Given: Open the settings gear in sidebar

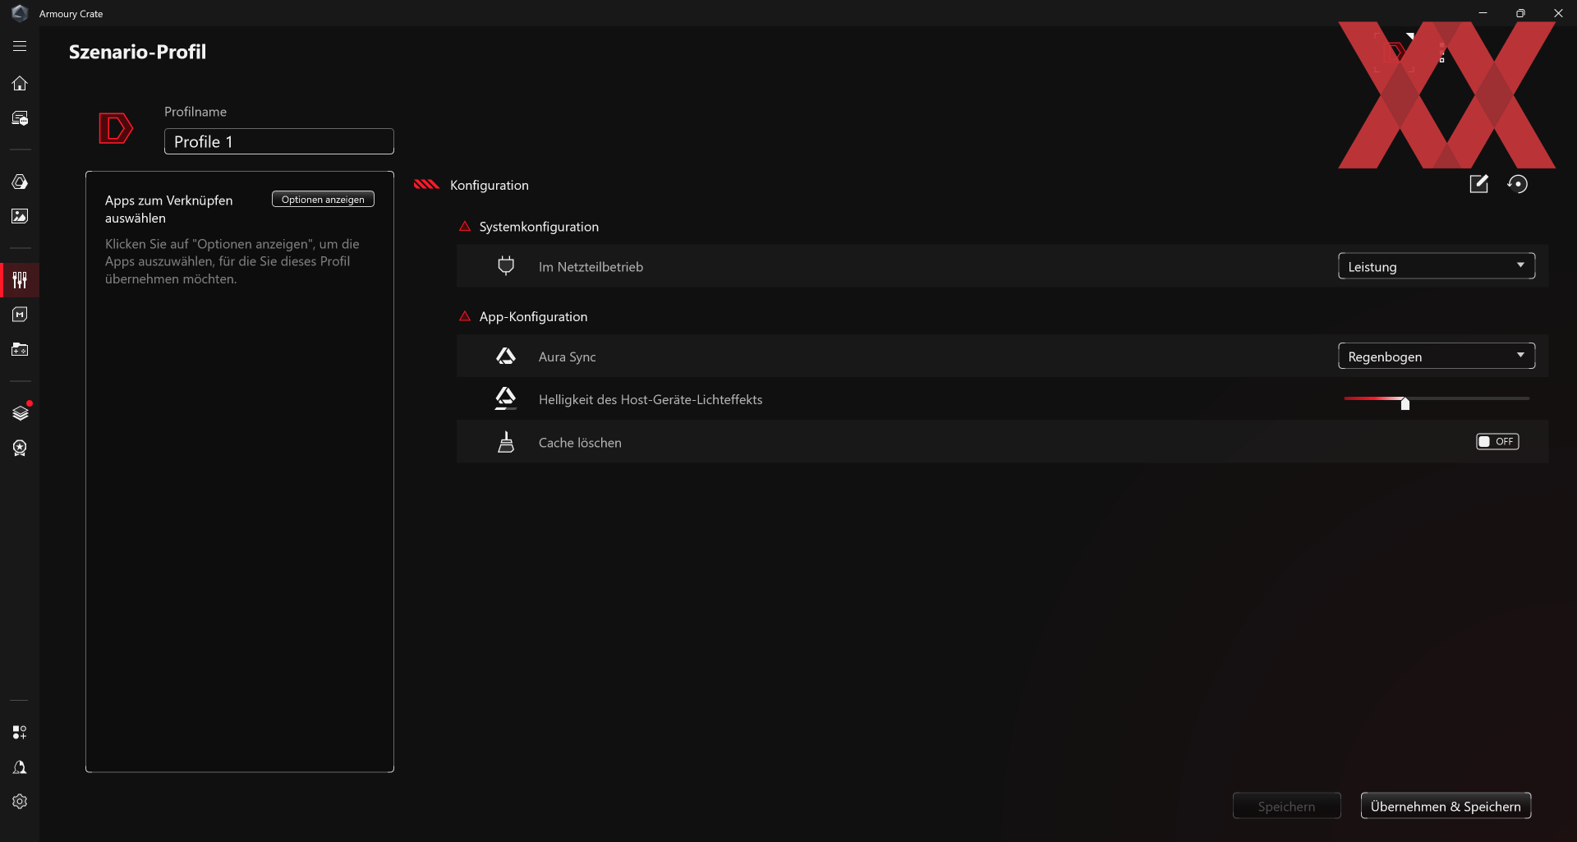Looking at the screenshot, I should (20, 802).
